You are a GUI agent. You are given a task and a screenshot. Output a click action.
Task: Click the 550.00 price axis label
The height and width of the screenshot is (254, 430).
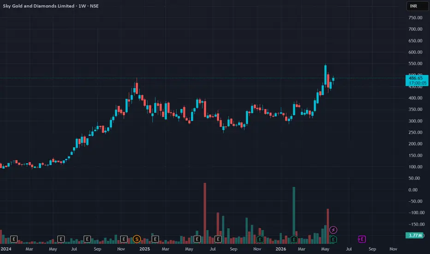(415, 63)
